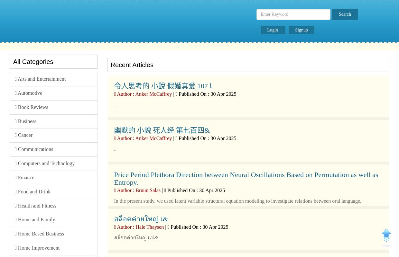Open the Business category
399x257 pixels.
tap(53, 121)
